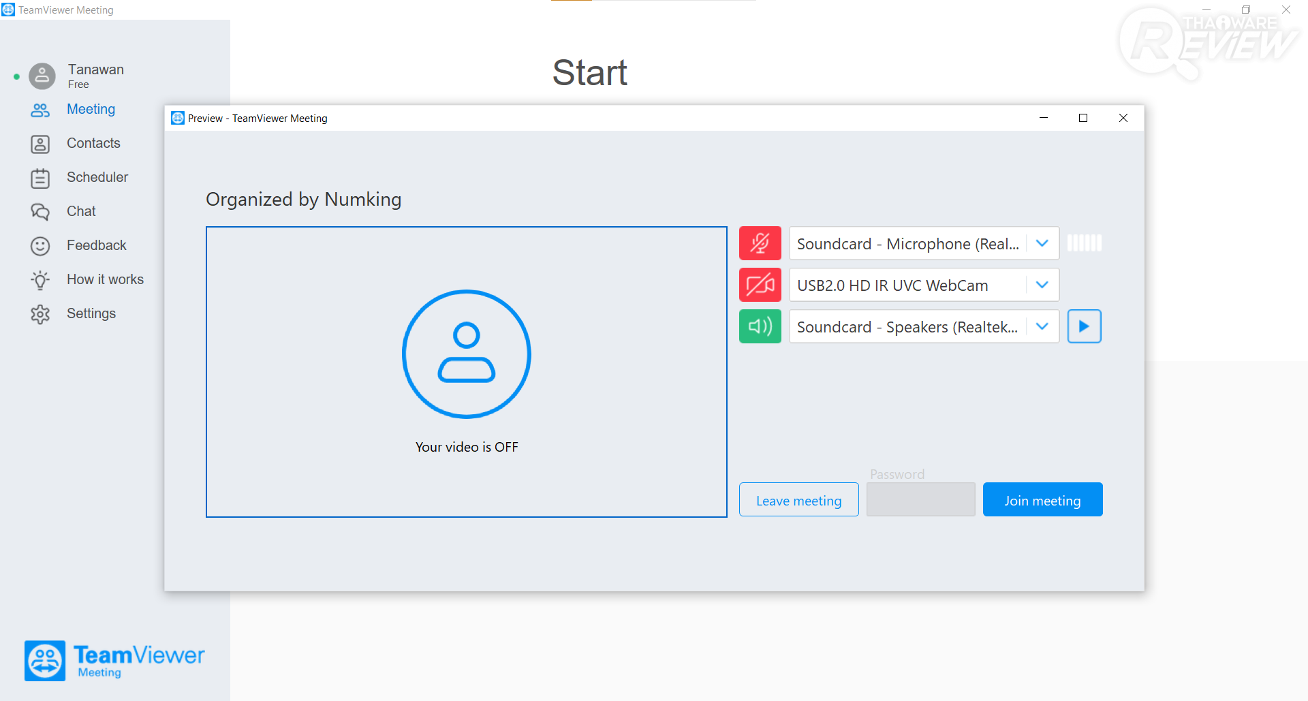
Task: Click the video preview user avatar
Action: tap(467, 354)
